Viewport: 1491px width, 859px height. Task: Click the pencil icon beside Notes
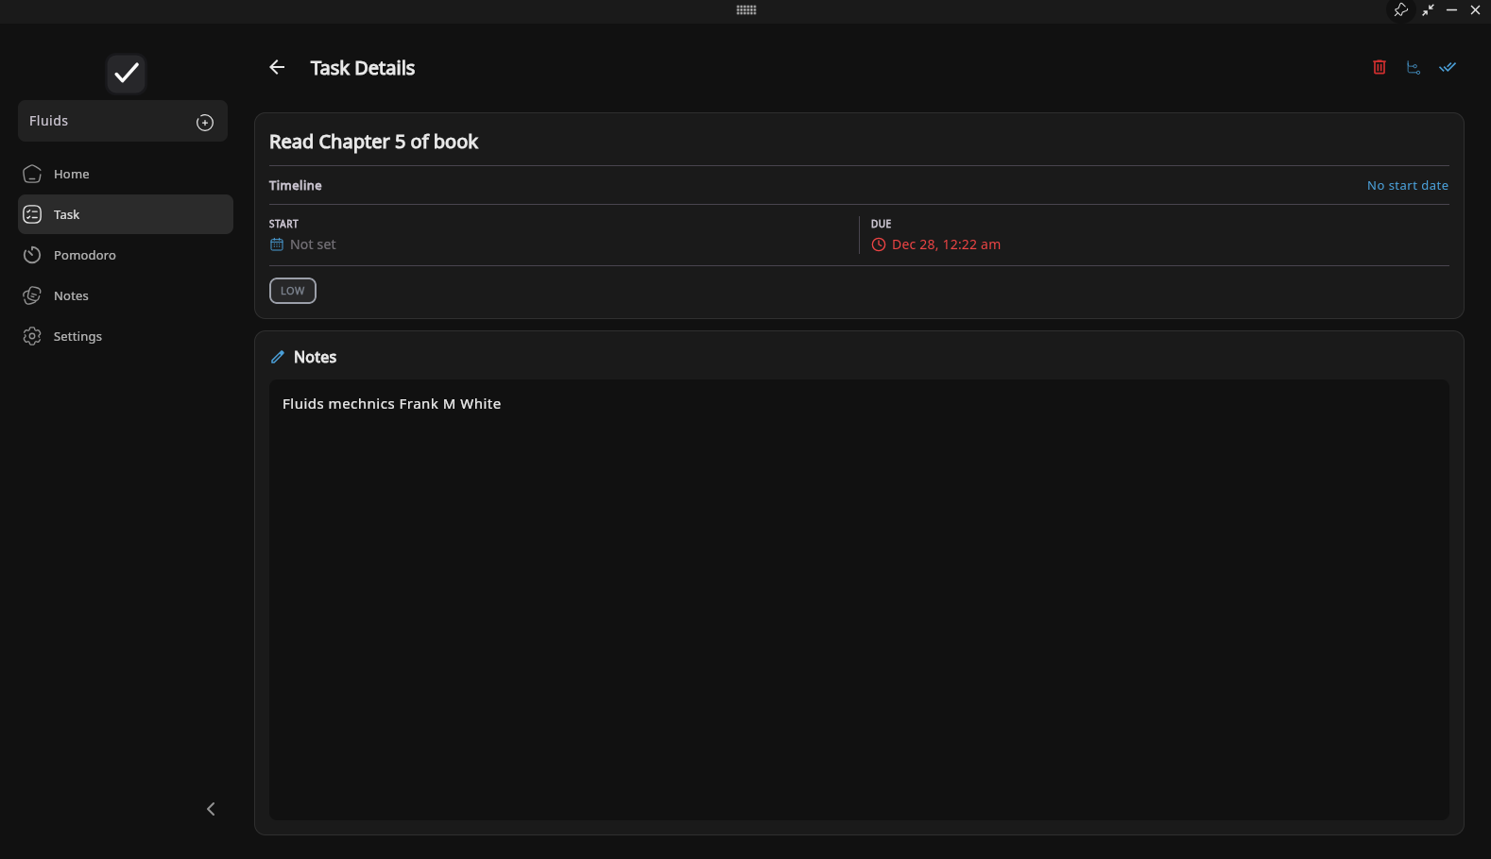[x=278, y=357]
